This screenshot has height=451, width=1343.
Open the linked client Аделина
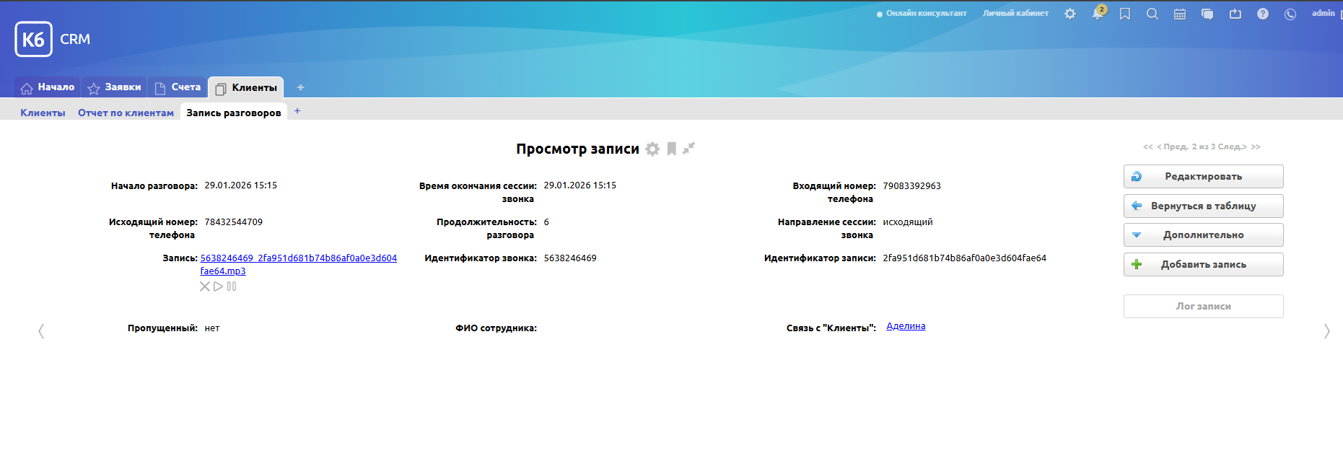click(906, 326)
